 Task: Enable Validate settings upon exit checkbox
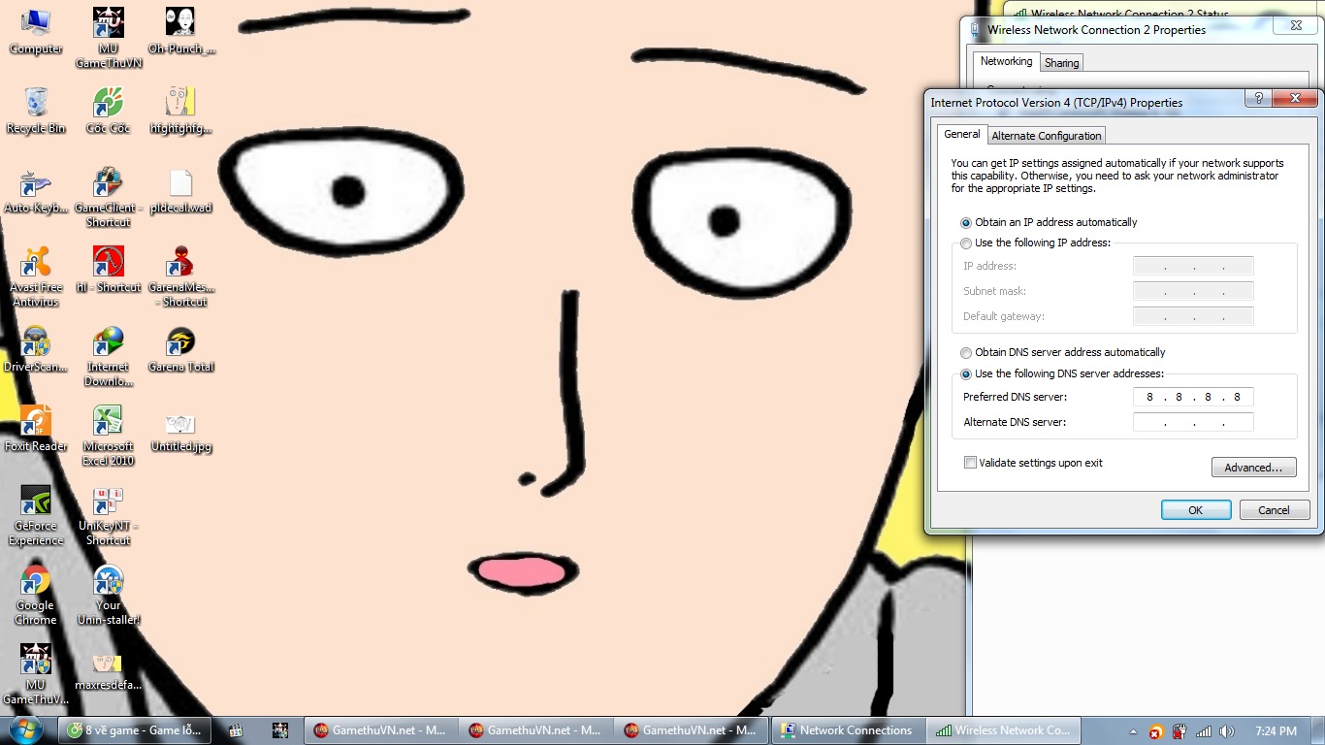(x=970, y=463)
